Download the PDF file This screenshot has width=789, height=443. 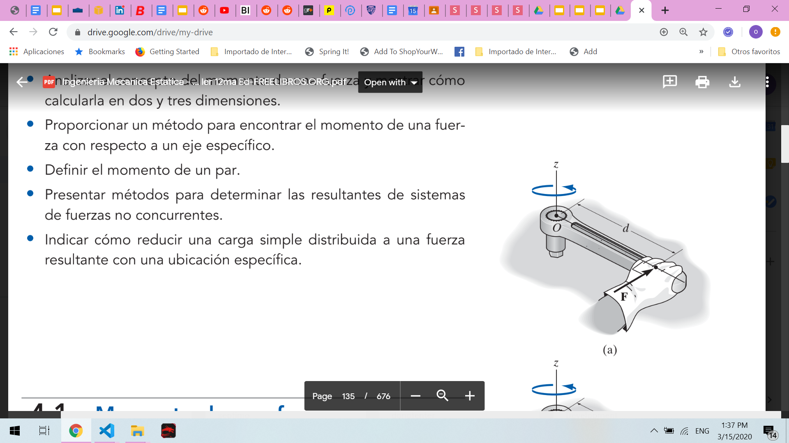[x=735, y=82]
